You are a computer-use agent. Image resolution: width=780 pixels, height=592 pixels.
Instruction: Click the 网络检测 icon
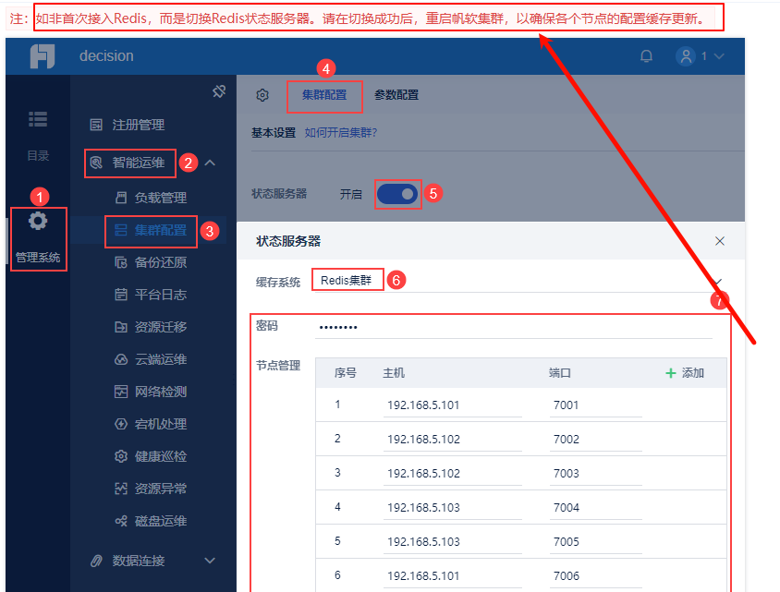pyautogui.click(x=121, y=392)
